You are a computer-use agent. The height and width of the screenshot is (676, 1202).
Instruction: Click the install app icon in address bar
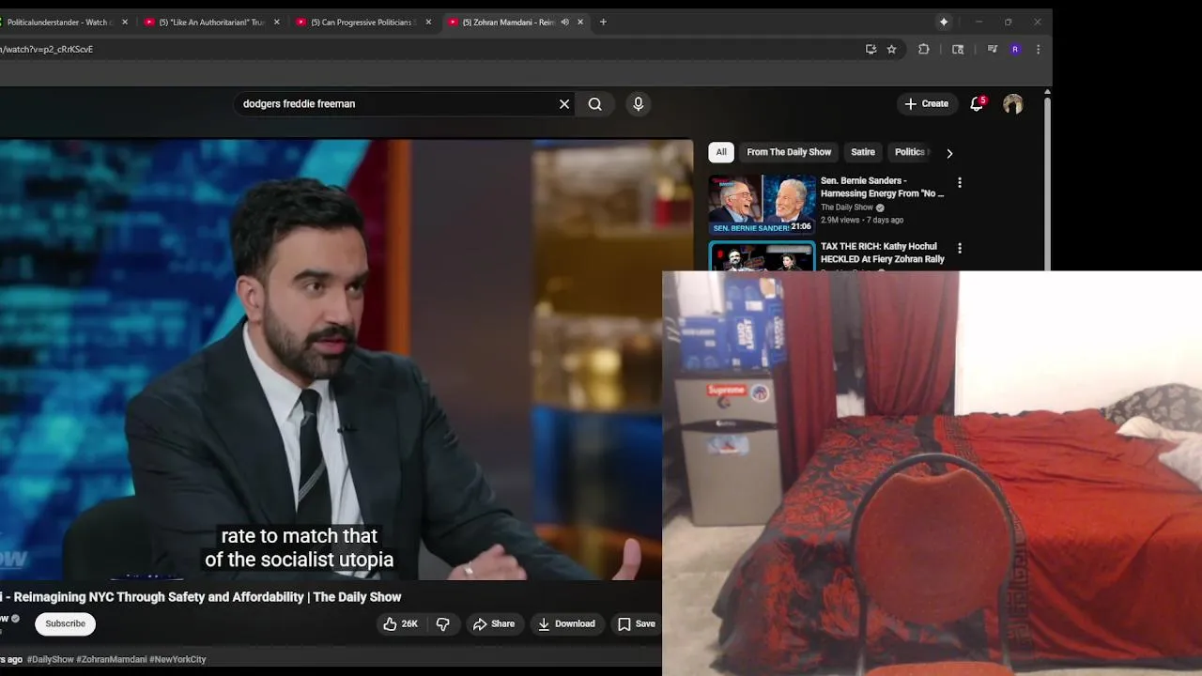pyautogui.click(x=871, y=50)
